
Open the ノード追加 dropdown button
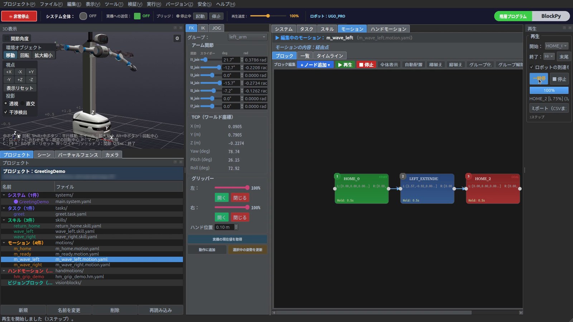(315, 65)
